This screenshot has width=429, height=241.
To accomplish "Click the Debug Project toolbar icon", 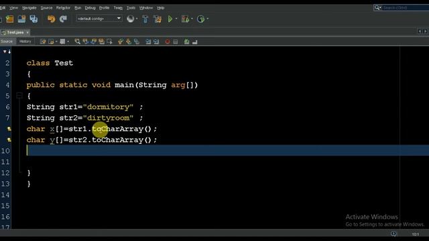I will click(185, 19).
